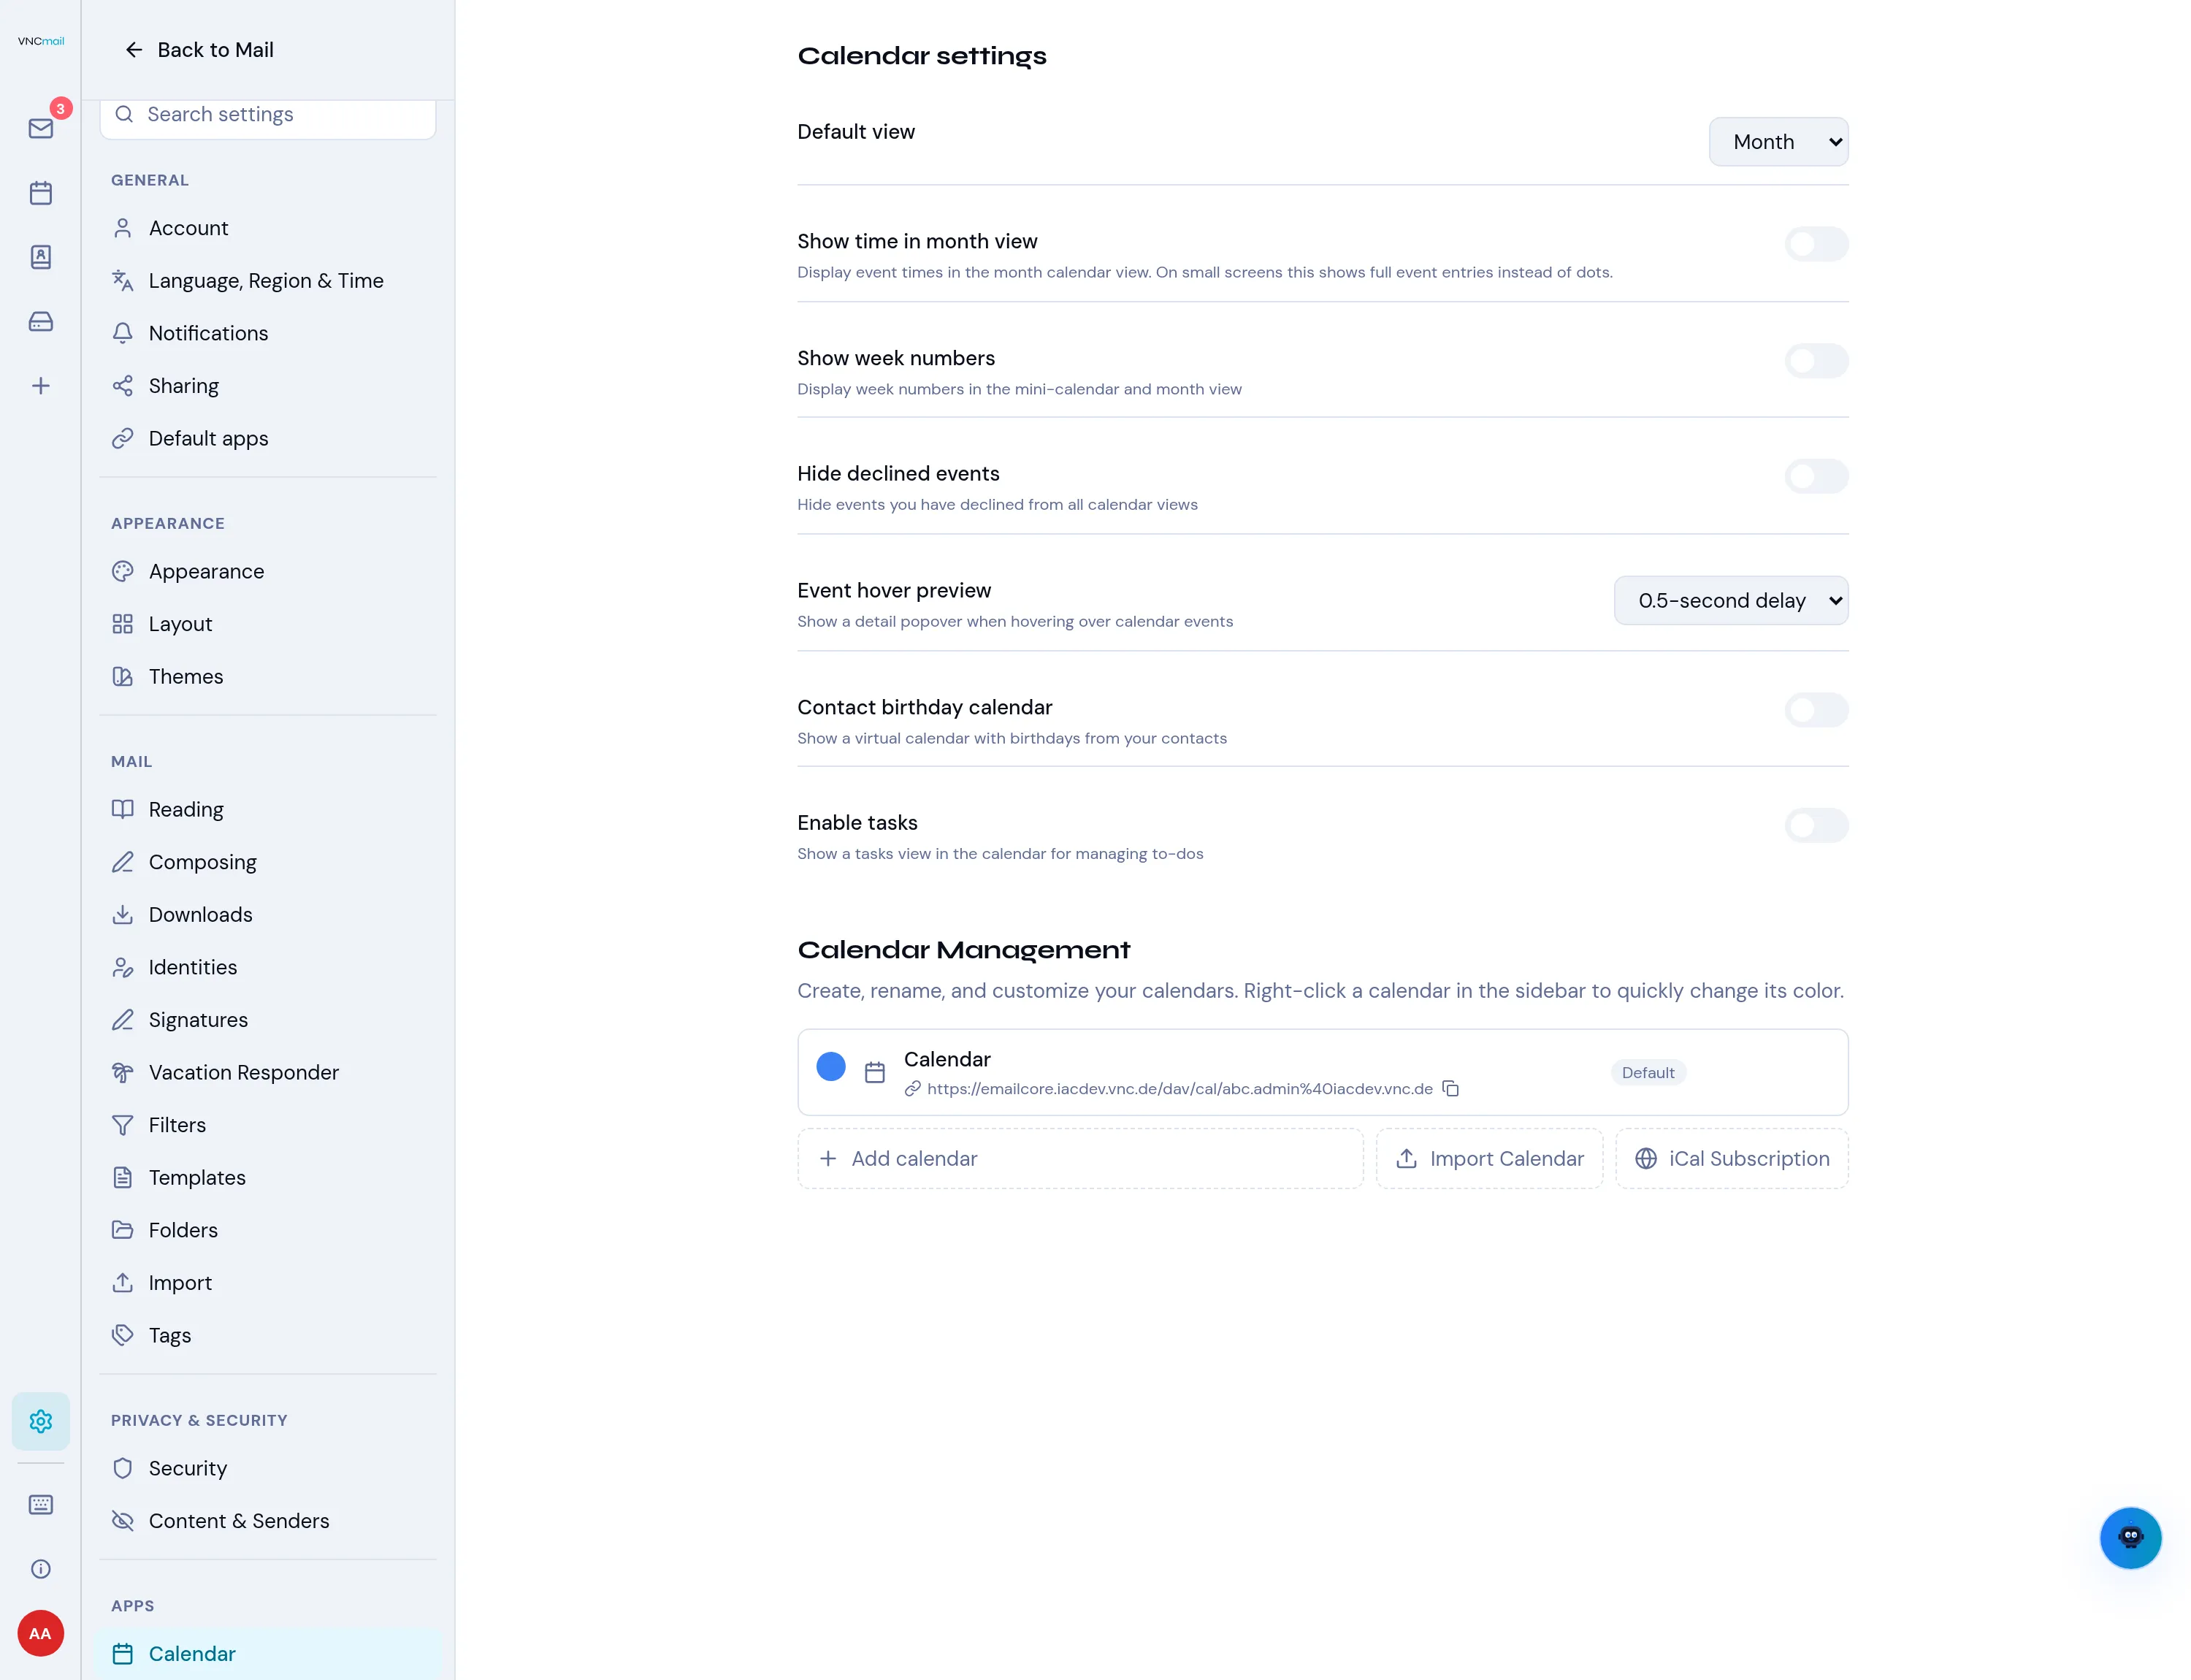Open keyboard shortcuts icon in the left rail
This screenshot has height=1680, width=2191.
pyautogui.click(x=41, y=1504)
